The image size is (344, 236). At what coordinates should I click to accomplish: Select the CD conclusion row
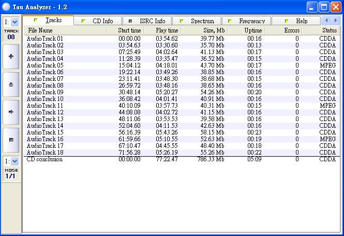click(x=182, y=160)
